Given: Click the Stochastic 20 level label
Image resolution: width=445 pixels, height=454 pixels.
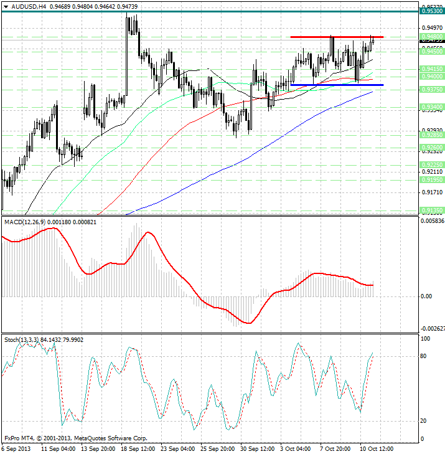Looking at the screenshot, I should (x=423, y=421).
